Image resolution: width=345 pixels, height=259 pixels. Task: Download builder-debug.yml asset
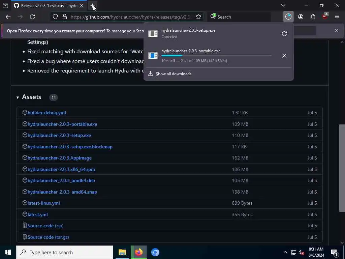point(46,113)
